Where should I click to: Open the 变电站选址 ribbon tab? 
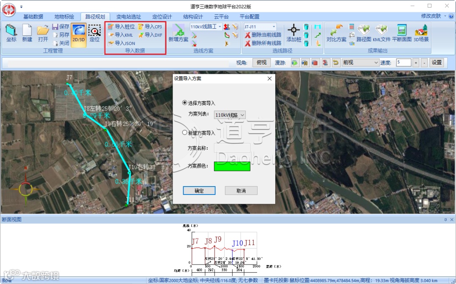(x=128, y=16)
